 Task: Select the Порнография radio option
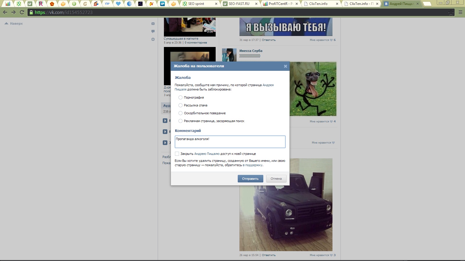click(x=180, y=97)
